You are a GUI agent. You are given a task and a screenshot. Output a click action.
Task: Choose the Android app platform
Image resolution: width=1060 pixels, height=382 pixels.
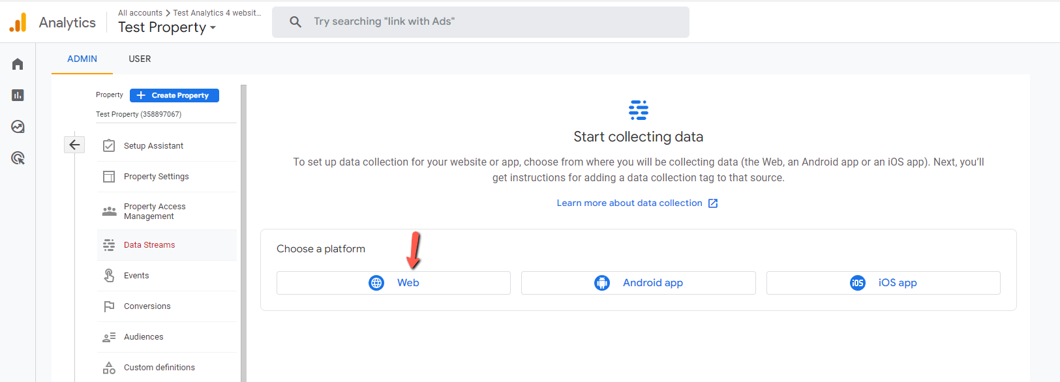[639, 283]
